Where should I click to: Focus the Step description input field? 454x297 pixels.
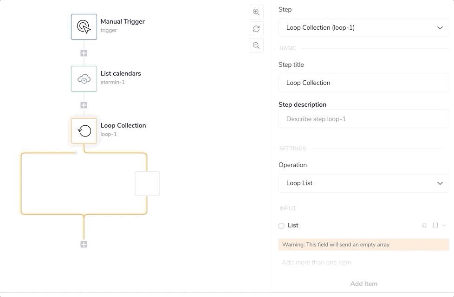pos(363,119)
